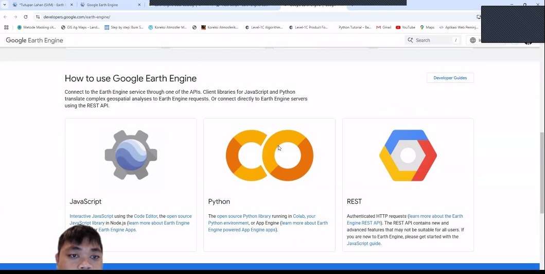Open Koreksi Atmosferik bookmark
Screen dimensions: 545x274
tap(220, 27)
